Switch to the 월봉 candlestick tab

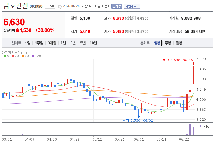(x=179, y=43)
